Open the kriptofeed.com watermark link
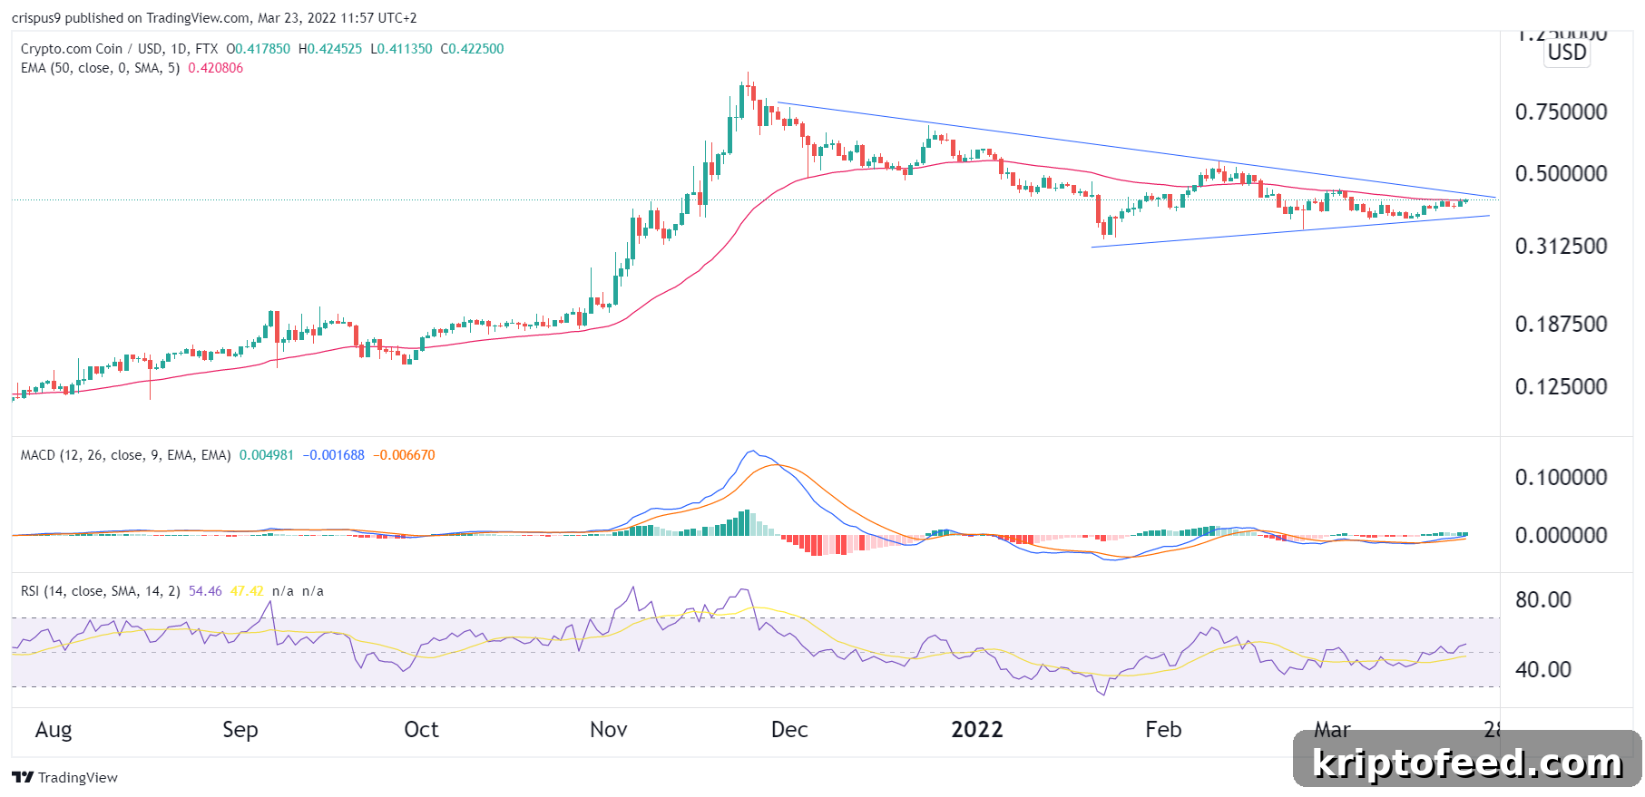 coord(1467,763)
